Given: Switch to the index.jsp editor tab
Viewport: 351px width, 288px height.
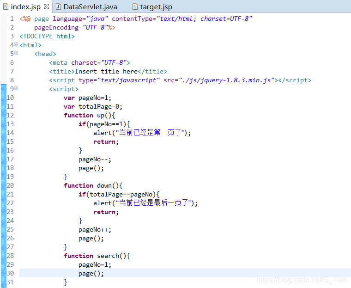Looking at the screenshot, I should (x=26, y=7).
